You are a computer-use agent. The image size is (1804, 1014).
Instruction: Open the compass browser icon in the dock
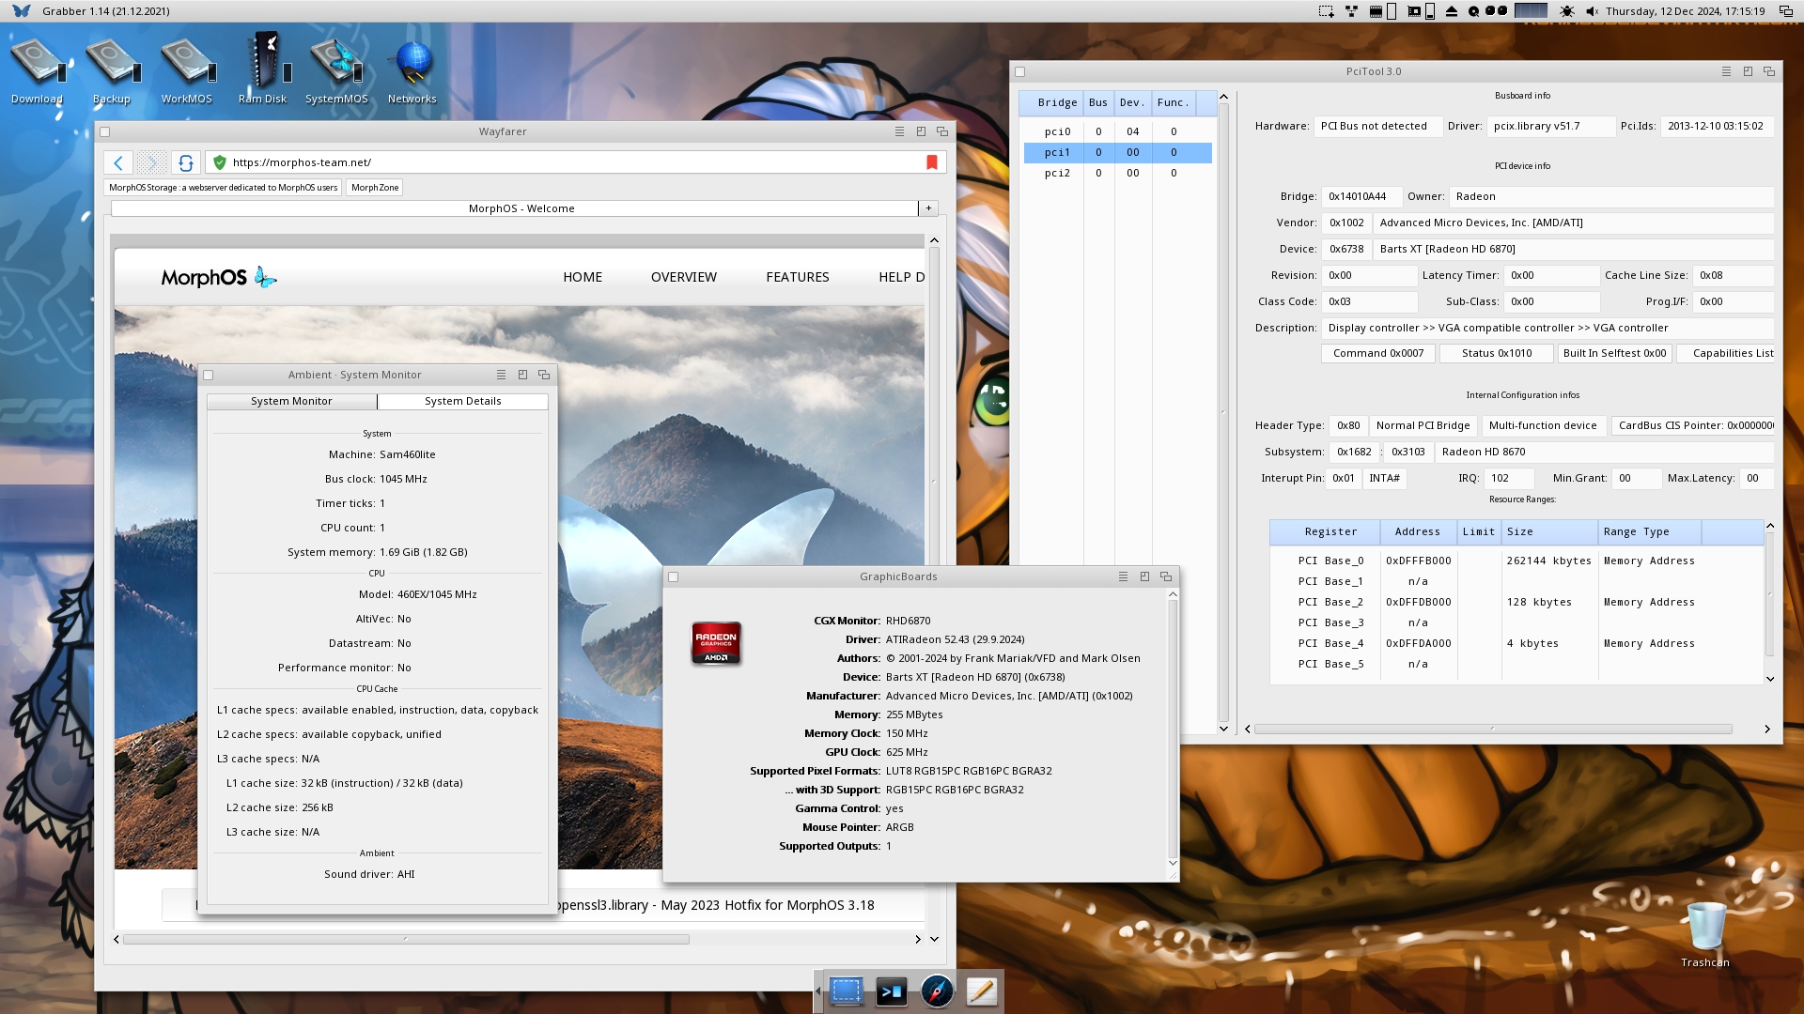point(937,991)
